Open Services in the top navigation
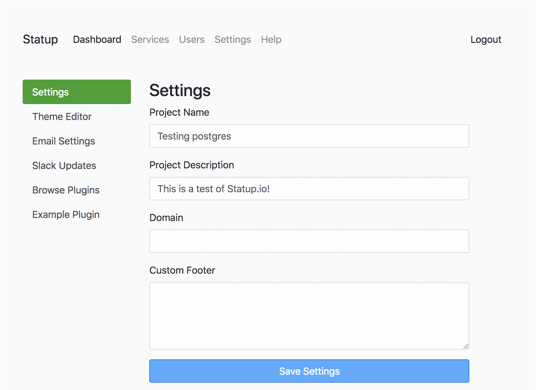This screenshot has height=390, width=536. [150, 39]
